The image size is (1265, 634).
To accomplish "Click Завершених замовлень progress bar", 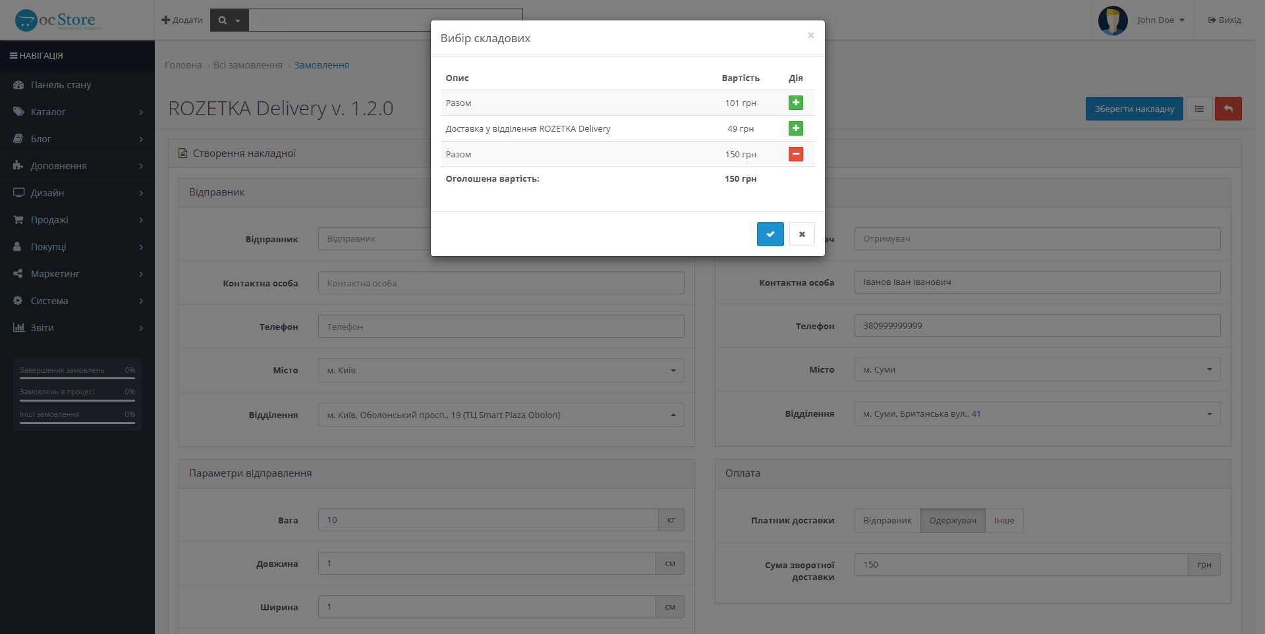I will 77,378.
